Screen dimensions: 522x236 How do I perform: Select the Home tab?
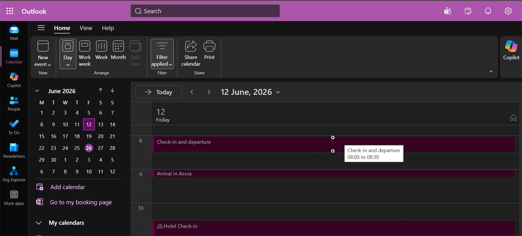[x=62, y=28]
